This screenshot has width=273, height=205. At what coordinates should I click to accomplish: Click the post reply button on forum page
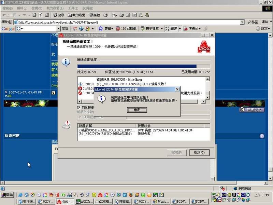pyautogui.click(x=252, y=110)
